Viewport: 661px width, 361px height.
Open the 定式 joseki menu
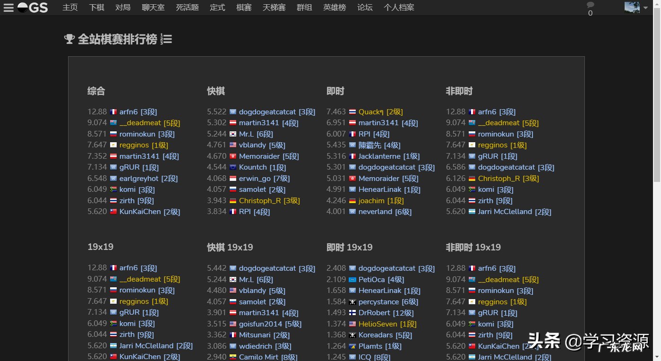coord(218,8)
